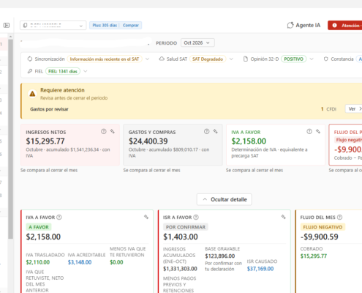Click the Salud SAT cloud icon
This screenshot has width=362, height=293.
tap(162, 59)
